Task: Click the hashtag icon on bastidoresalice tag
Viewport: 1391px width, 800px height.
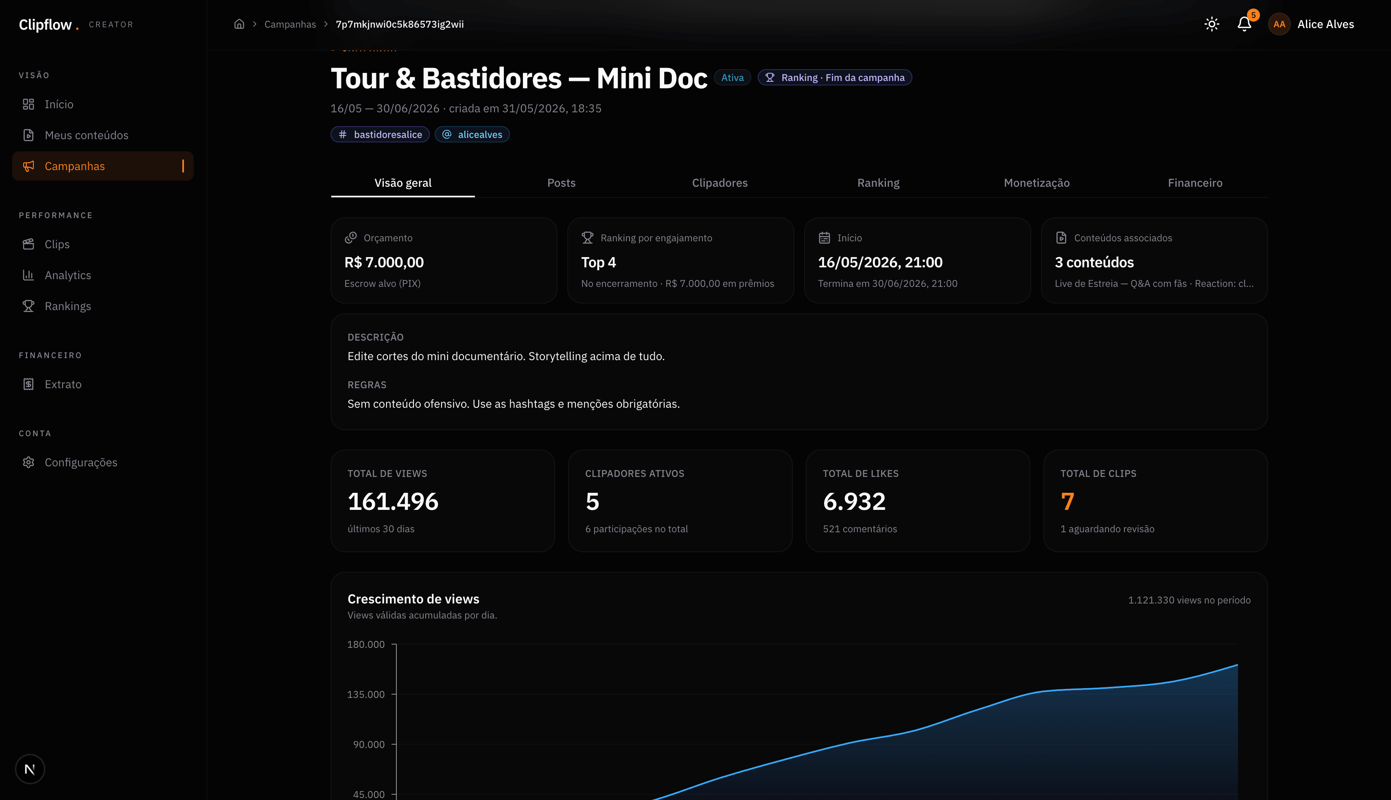Action: pyautogui.click(x=343, y=135)
